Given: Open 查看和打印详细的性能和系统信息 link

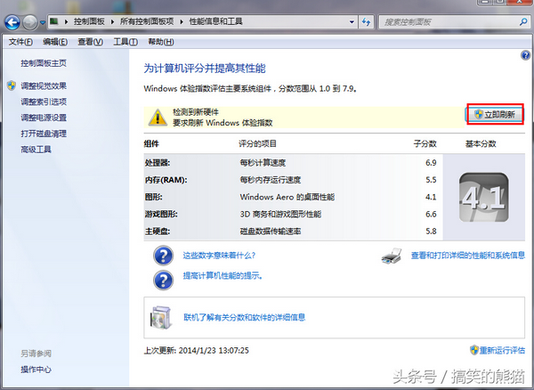Looking at the screenshot, I should [x=467, y=256].
